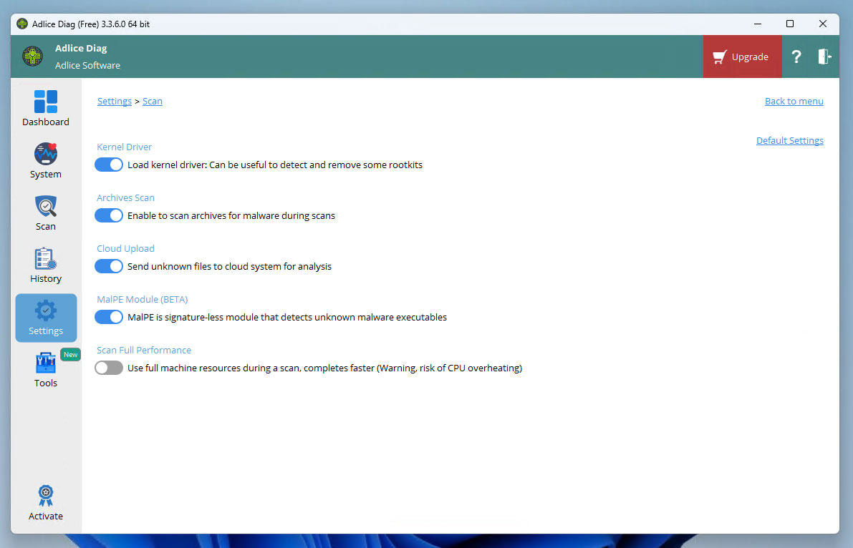Open the System health monitor icon
Viewport: 853px width, 548px height.
click(46, 155)
